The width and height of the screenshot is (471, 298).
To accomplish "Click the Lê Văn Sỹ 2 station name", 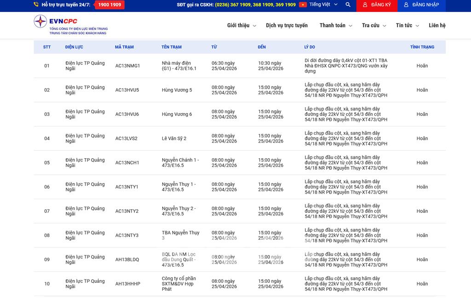I will click(x=174, y=138).
